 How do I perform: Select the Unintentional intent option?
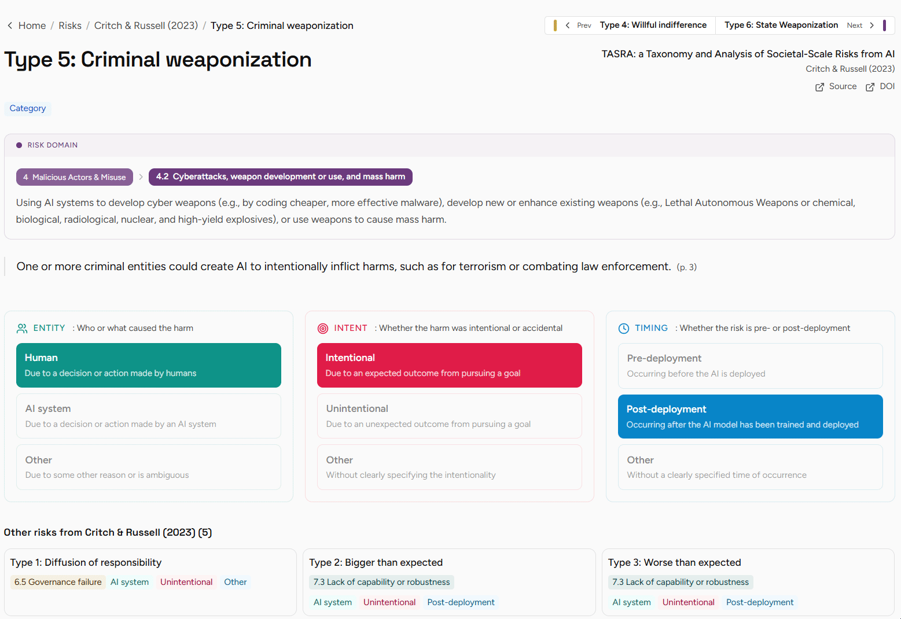pyautogui.click(x=450, y=416)
